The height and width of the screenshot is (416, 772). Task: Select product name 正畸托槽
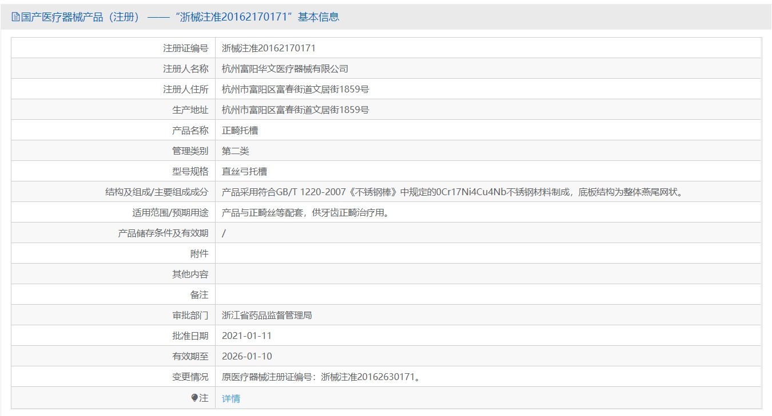pyautogui.click(x=240, y=130)
